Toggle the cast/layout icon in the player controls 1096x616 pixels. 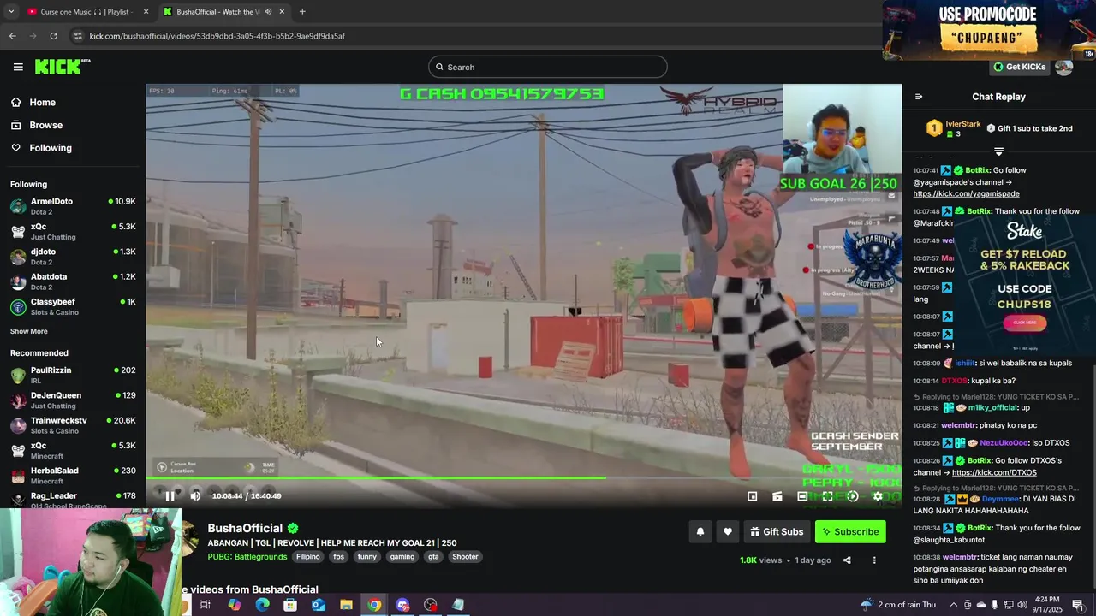pyautogui.click(x=777, y=496)
